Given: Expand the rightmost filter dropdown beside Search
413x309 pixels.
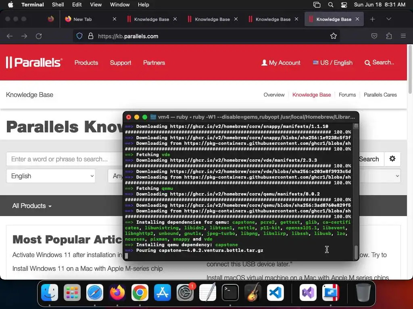Looking at the screenshot, I should (x=380, y=176).
